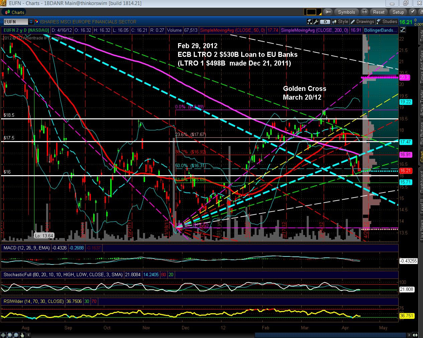Screen dimensions: 423x338
Task: Click the BollingerBands study label
Action: (x=381, y=30)
